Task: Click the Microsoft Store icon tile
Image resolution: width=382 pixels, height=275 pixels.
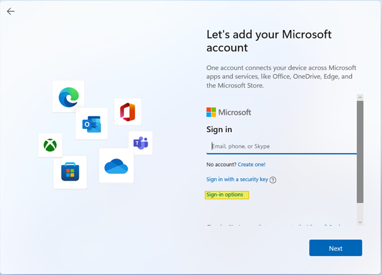Action: pos(70,172)
